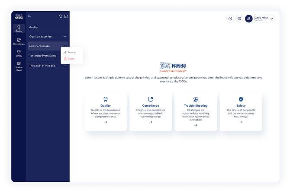Click the Safety card shield icon

(241, 99)
